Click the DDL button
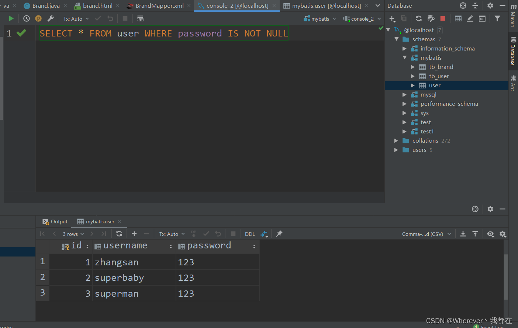 250,234
